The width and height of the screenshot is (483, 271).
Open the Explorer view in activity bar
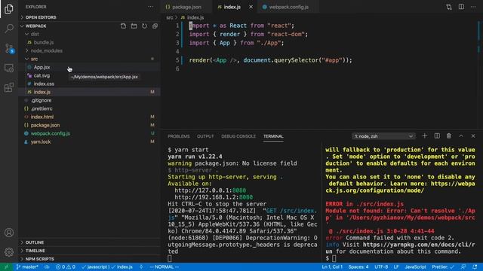[x=9, y=8]
